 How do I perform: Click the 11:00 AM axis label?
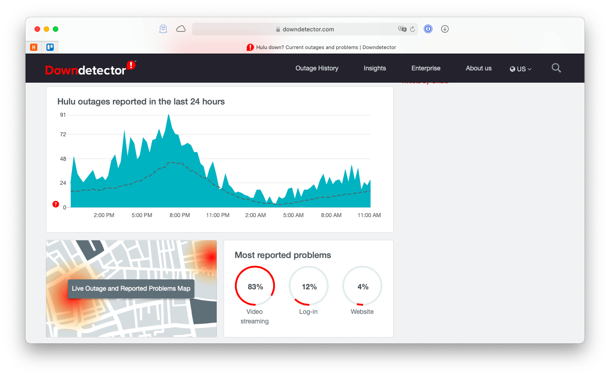[369, 215]
